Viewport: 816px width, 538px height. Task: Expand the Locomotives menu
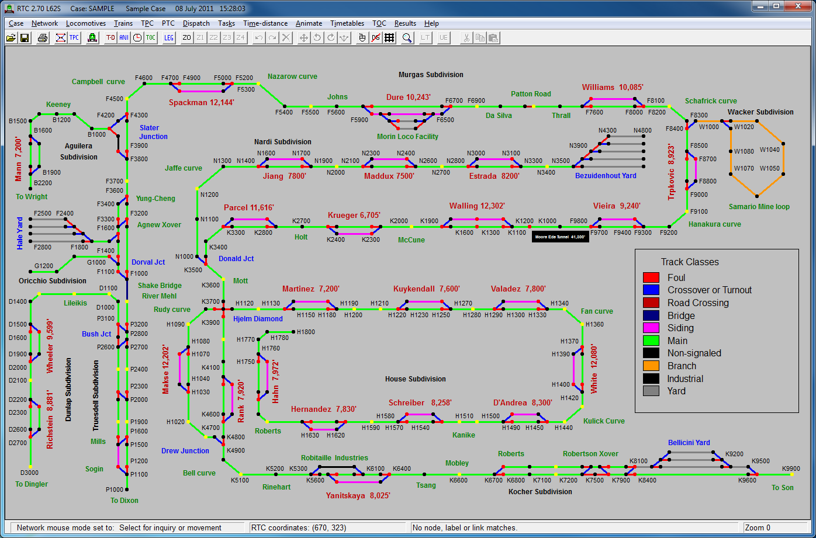[86, 23]
